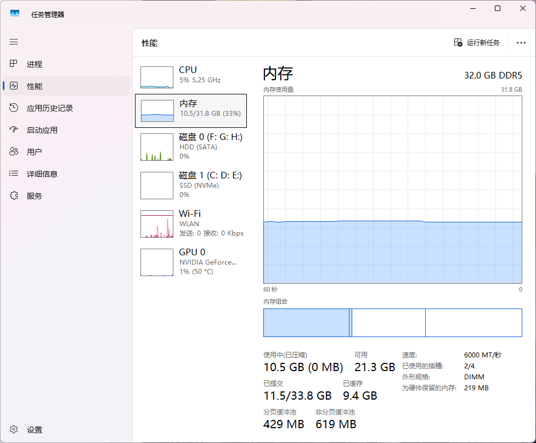Click 发送: 0 接收: 0 Kbps text
Viewport: 536px width, 443px height.
(x=211, y=233)
